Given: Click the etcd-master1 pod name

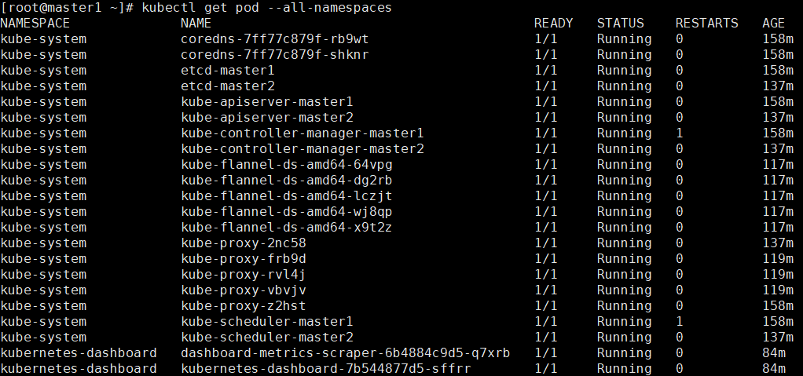Looking at the screenshot, I should tap(227, 70).
